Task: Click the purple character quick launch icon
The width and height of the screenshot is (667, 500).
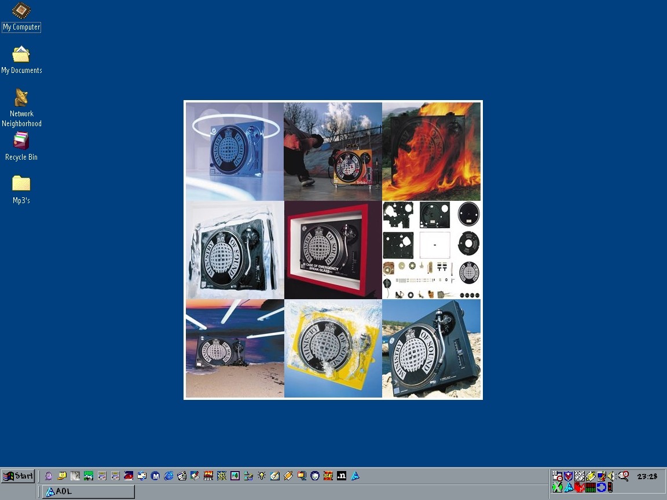Action: pos(49,476)
